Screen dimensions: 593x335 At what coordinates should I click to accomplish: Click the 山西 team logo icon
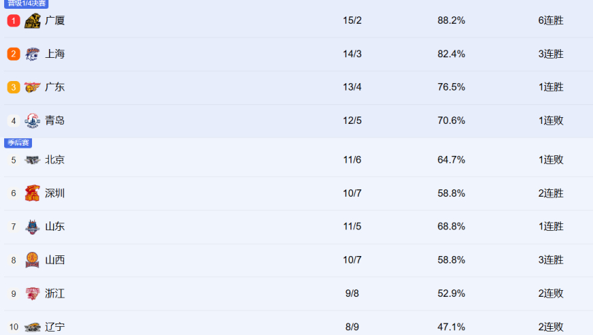33,260
